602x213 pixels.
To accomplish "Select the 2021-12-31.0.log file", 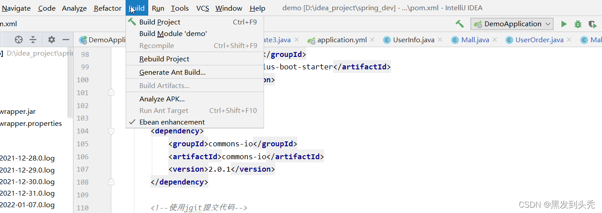I will [27, 193].
